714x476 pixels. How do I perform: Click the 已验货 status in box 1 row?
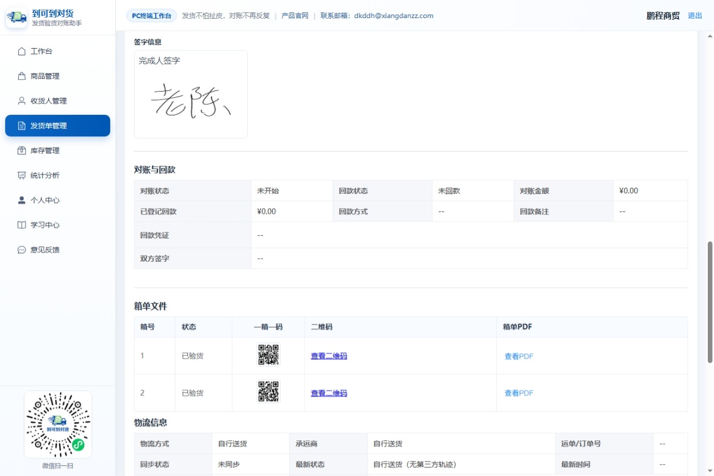[192, 356]
